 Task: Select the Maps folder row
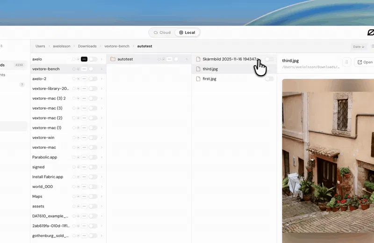68,196
